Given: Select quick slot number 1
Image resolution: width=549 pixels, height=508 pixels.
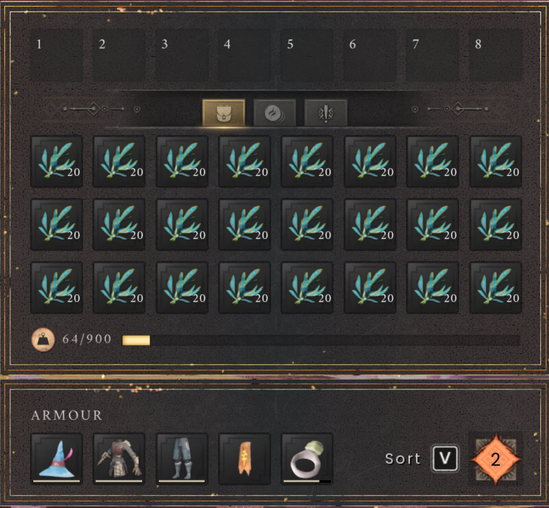Looking at the screenshot, I should [57, 56].
